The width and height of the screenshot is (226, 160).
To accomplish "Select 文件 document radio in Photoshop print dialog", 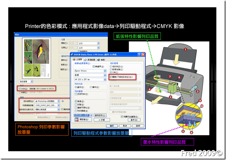I will click(20, 89).
